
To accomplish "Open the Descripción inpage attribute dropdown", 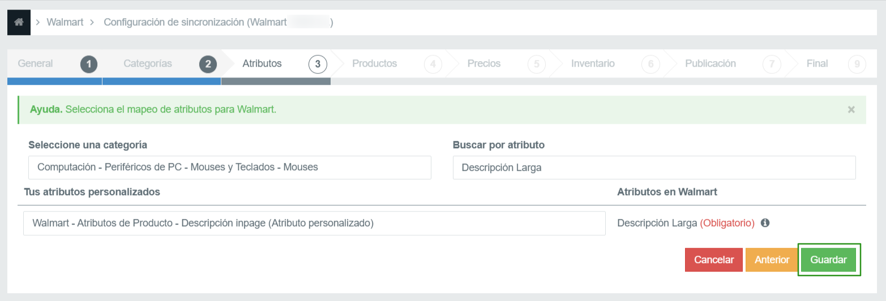I will 314,223.
